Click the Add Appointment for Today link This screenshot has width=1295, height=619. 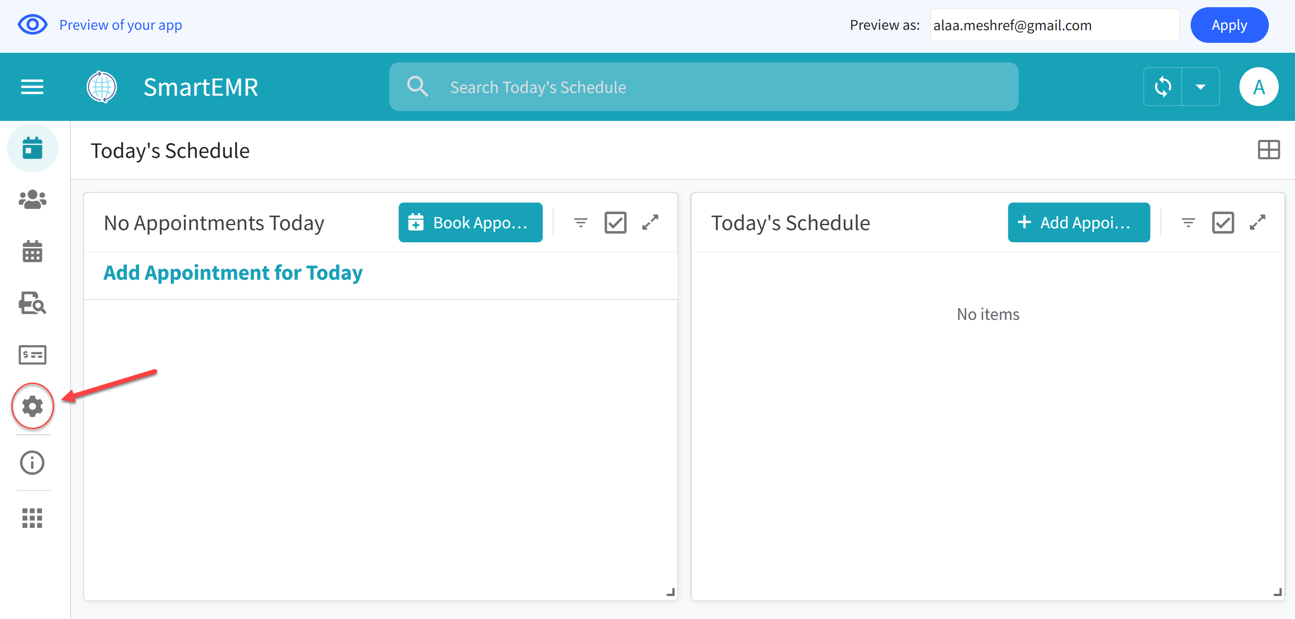click(233, 273)
